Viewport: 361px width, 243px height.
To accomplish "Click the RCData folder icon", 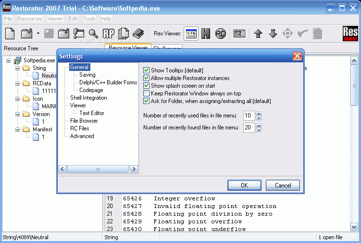I will (x=26, y=83).
